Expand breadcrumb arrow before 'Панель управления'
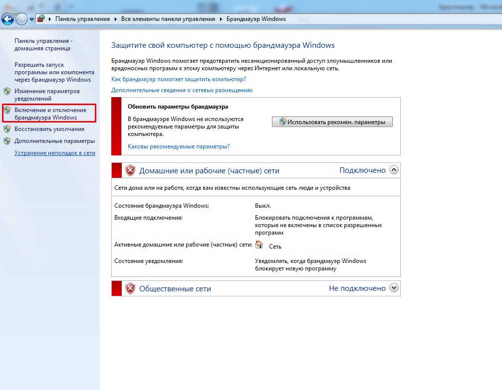The width and height of the screenshot is (502, 390). (x=50, y=19)
